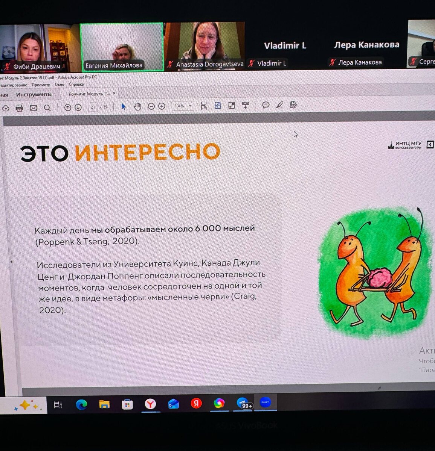Click the upload to cloud icon
Viewport: 435px width, 451px height.
(5, 109)
